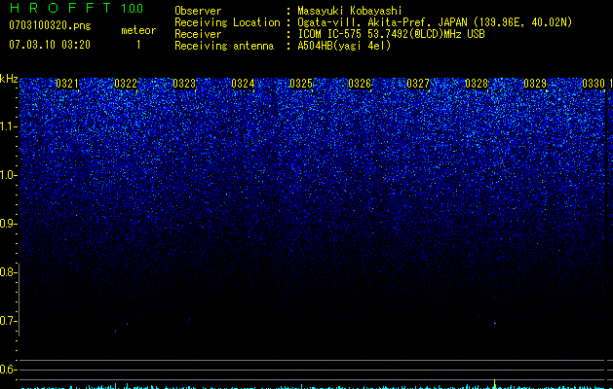The width and height of the screenshot is (613, 389).
Task: Click the meteor echo dot near 0328
Action: point(495,323)
